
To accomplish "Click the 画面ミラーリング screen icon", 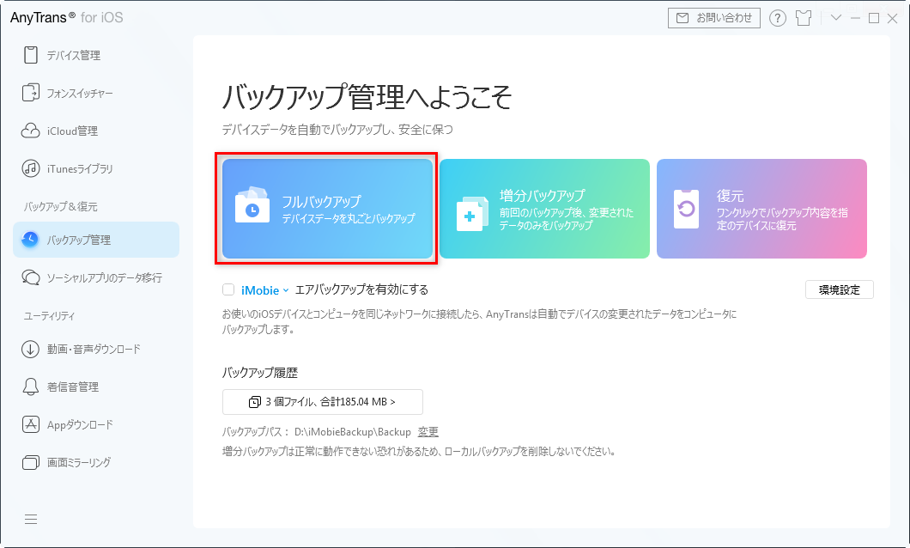I will coord(31,462).
